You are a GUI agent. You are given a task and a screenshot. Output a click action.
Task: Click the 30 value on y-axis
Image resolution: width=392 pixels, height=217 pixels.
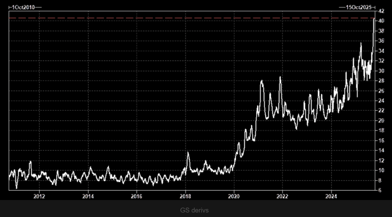click(381, 71)
